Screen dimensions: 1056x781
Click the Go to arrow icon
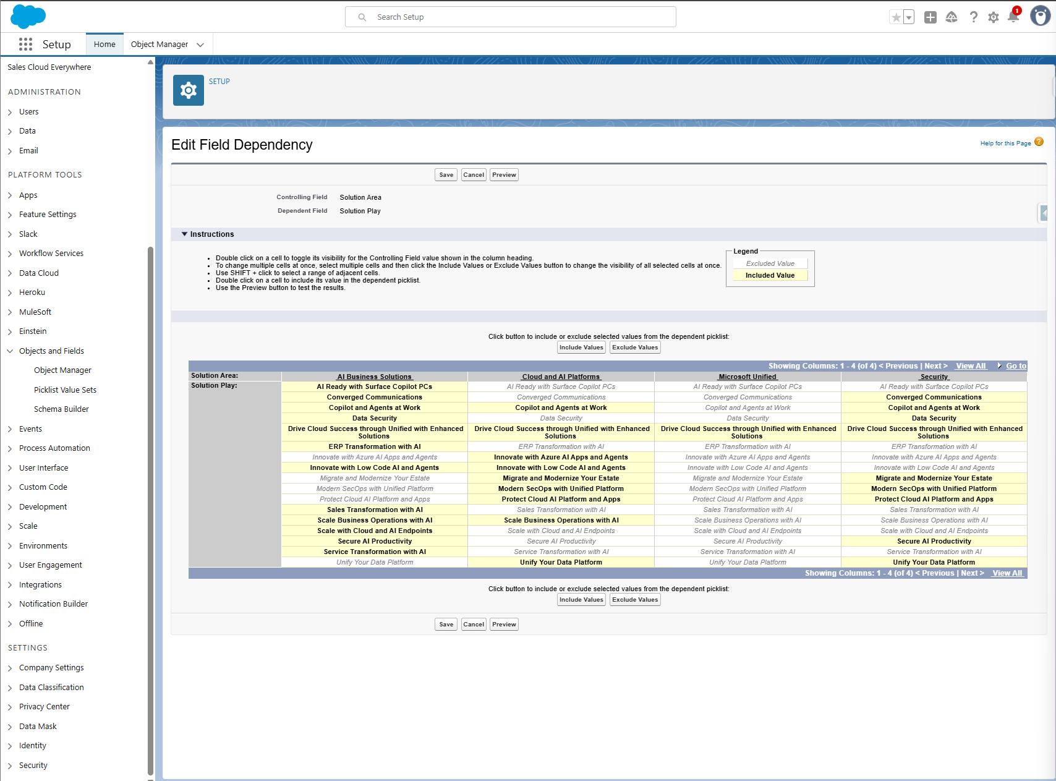(x=1000, y=366)
